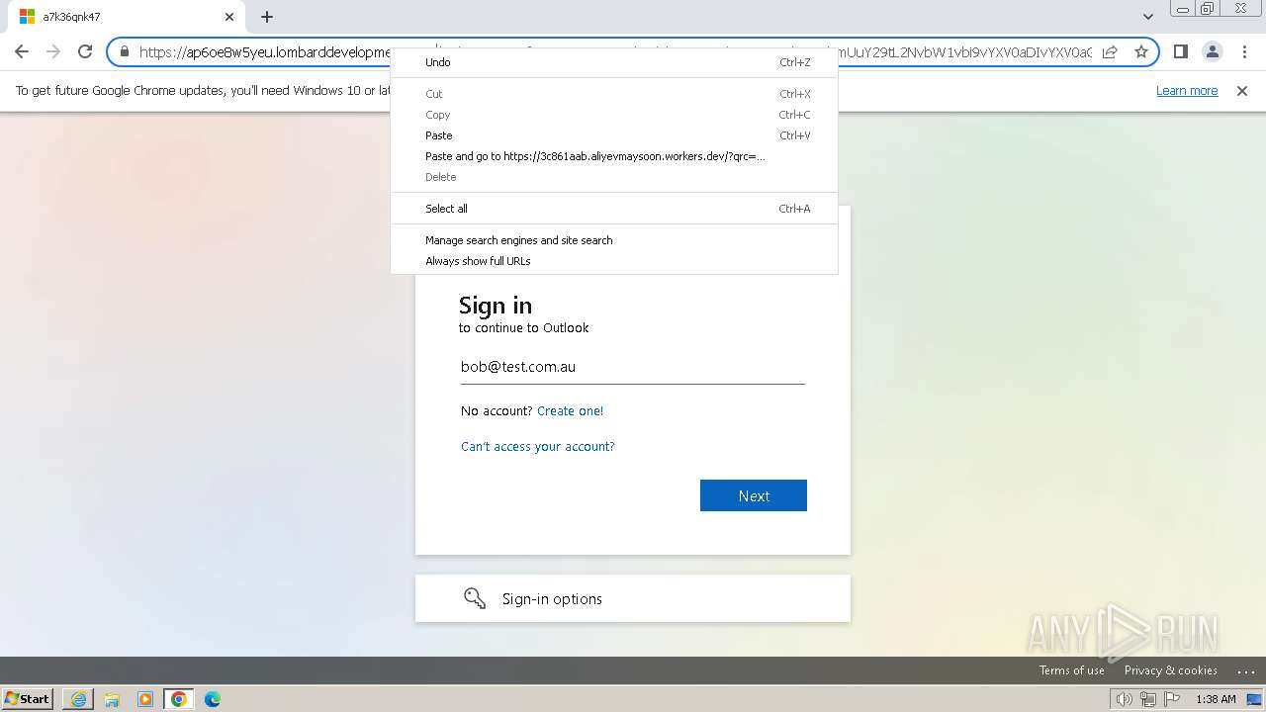Click the network tray icon
Screen dimensions: 1266x712
click(x=1148, y=699)
